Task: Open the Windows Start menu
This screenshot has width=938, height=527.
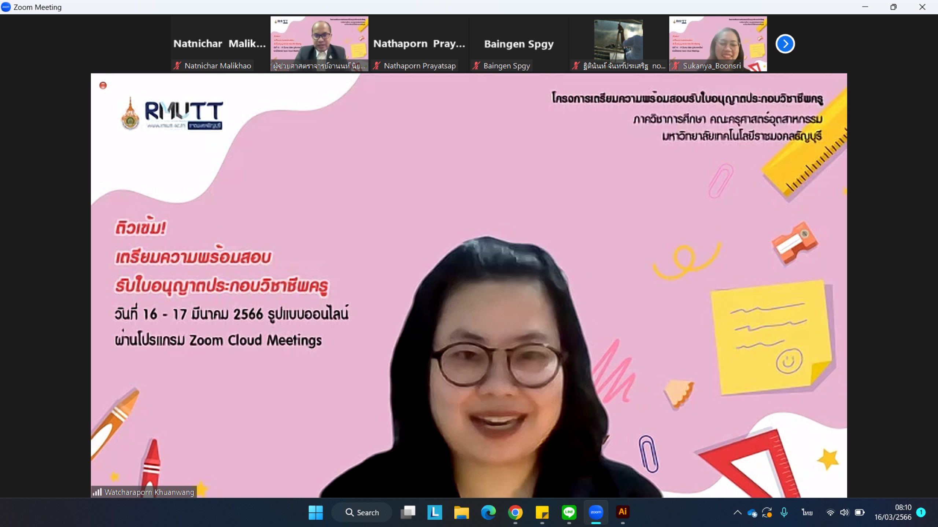Action: coord(315,512)
